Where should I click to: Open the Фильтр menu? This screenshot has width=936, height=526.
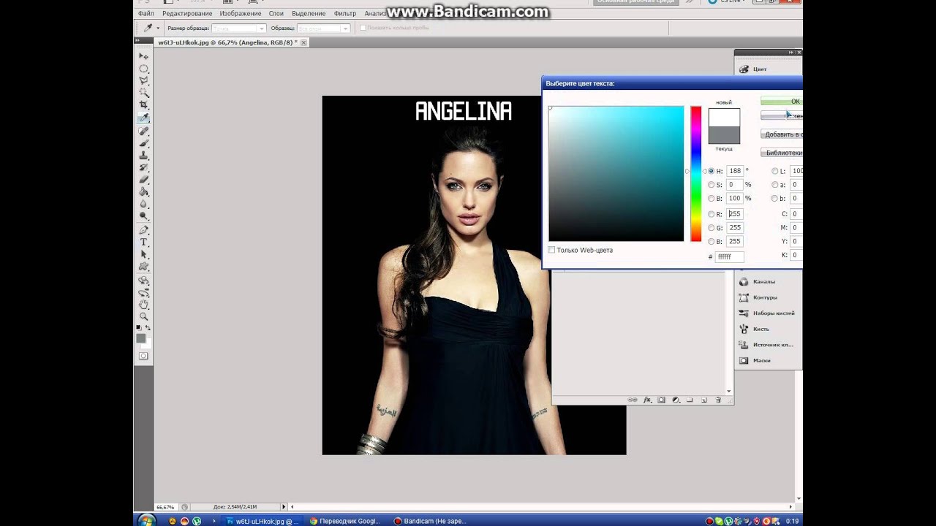pos(345,13)
